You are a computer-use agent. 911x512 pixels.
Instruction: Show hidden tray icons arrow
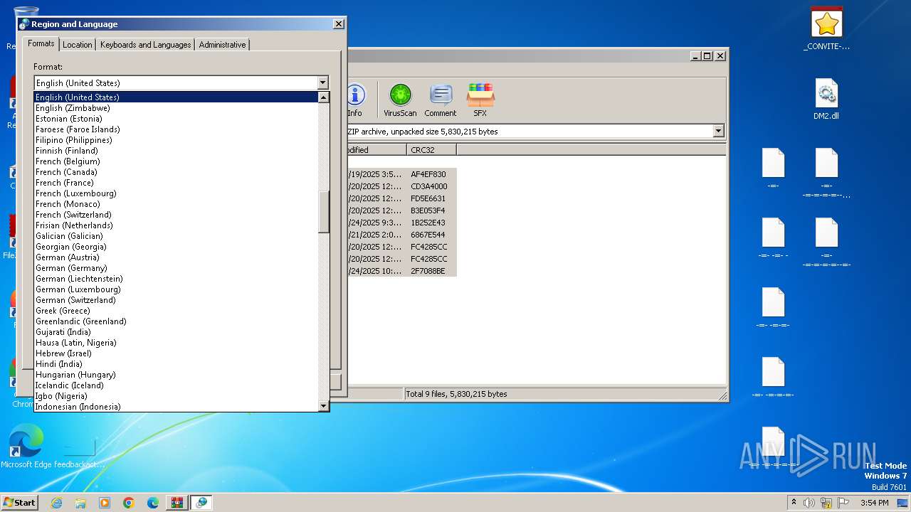click(794, 503)
